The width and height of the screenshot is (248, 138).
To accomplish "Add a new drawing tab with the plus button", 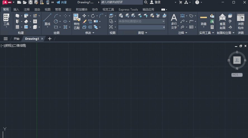I will (50, 39).
